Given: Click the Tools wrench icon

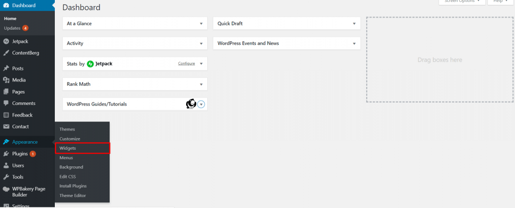Looking at the screenshot, I should [6, 177].
